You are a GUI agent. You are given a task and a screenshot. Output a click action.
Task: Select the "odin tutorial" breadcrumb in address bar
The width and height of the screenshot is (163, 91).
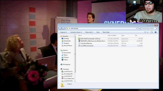point(74,28)
